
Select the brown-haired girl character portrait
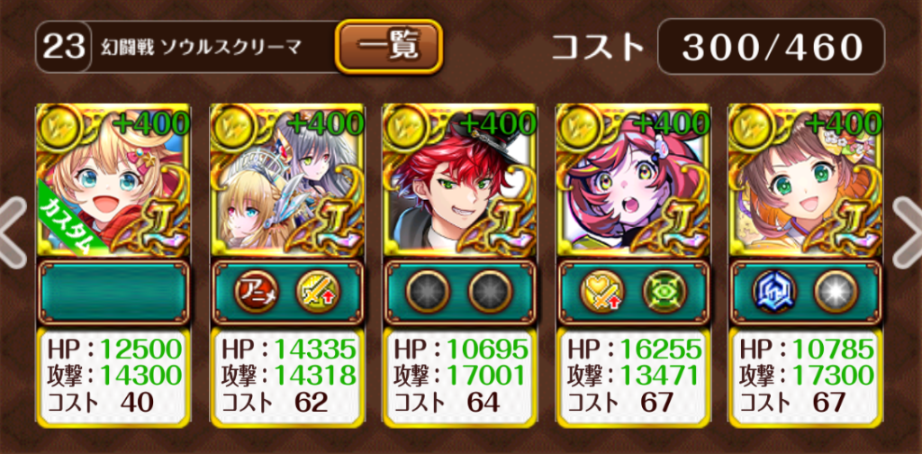point(805,180)
